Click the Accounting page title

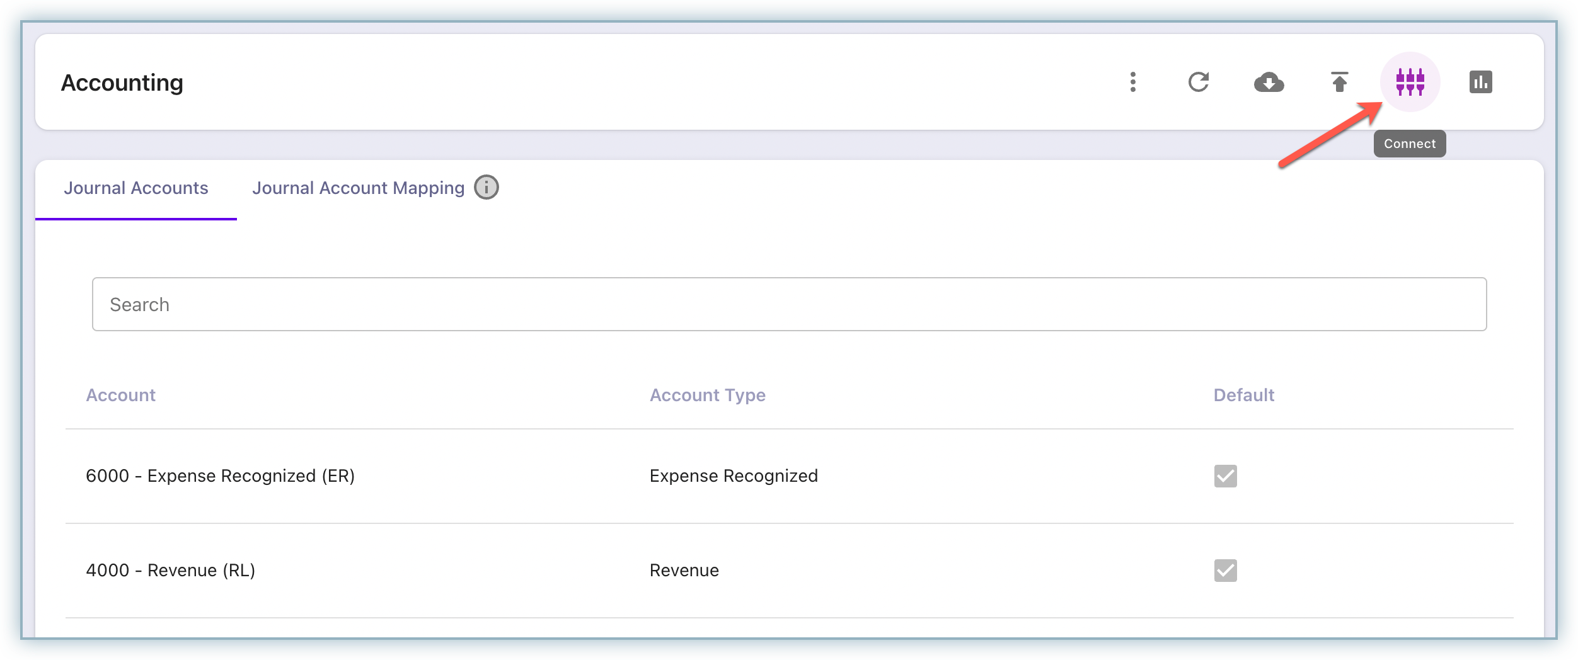click(x=122, y=82)
